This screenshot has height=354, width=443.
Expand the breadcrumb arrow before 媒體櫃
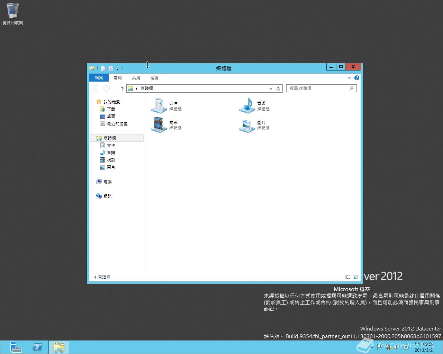click(x=137, y=88)
